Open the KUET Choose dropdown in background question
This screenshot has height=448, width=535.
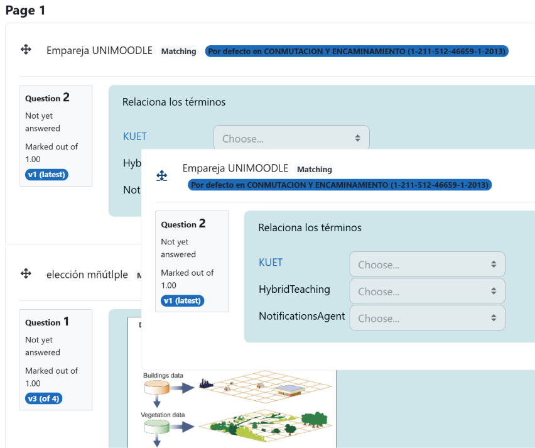pos(291,138)
